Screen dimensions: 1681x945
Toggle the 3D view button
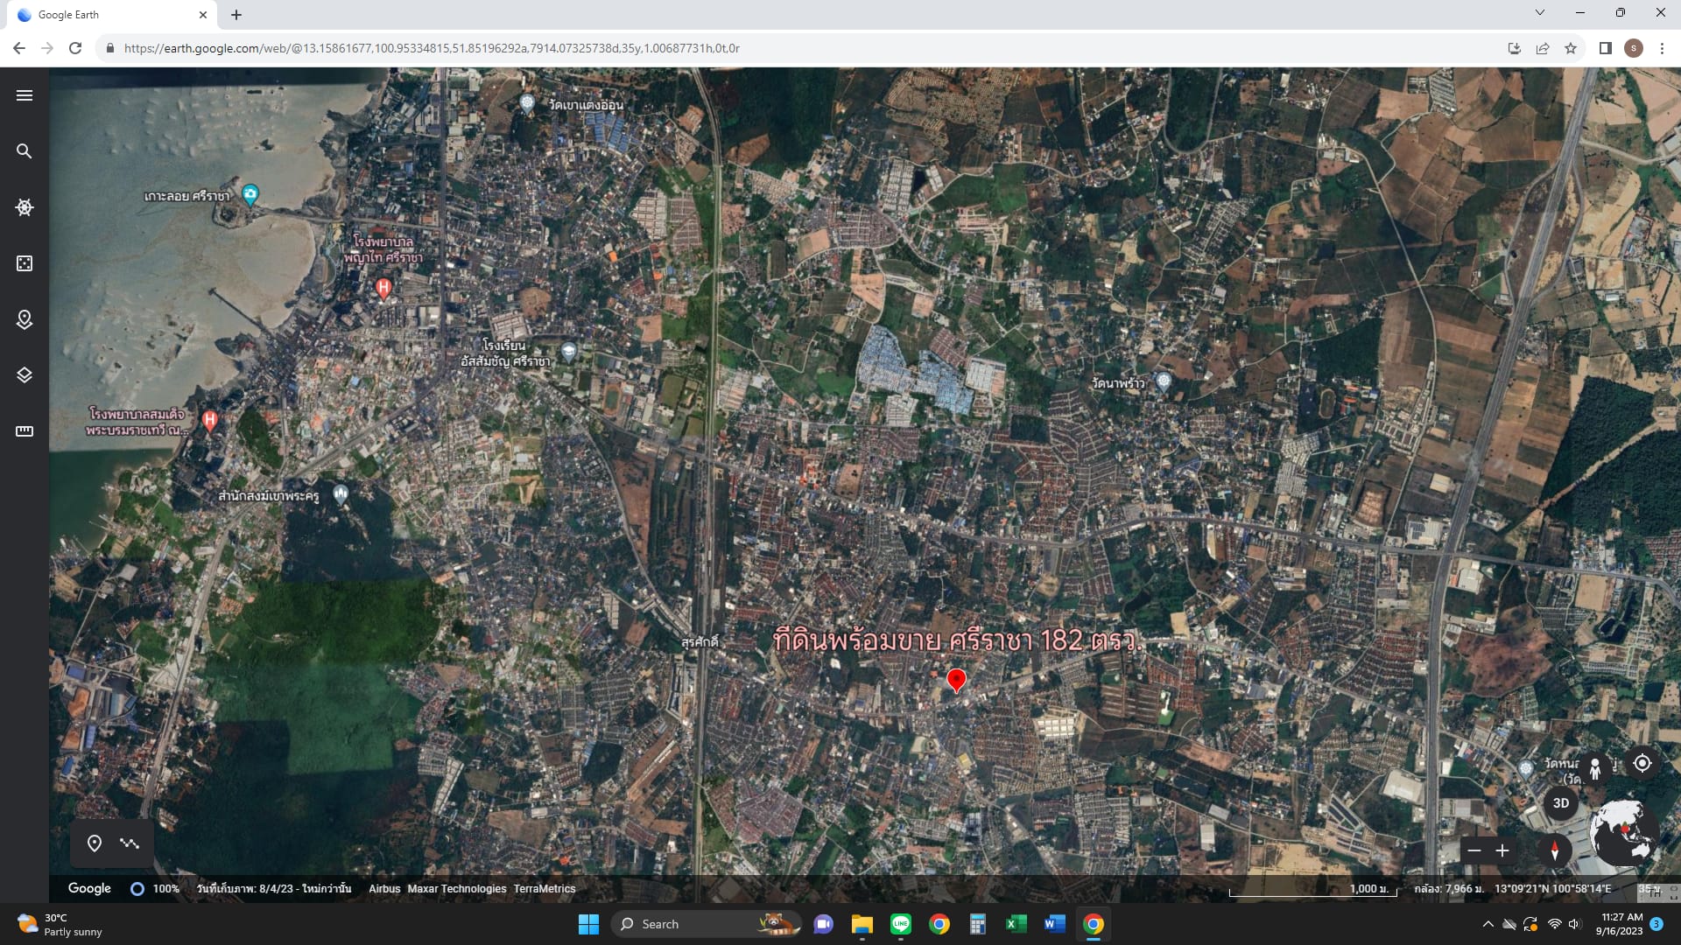coord(1560,803)
